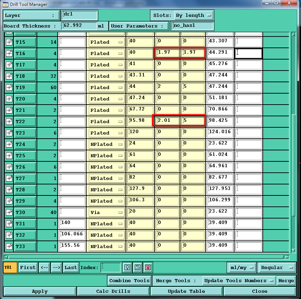Click the Last navigation button
This screenshot has width=301, height=299.
coord(71,267)
